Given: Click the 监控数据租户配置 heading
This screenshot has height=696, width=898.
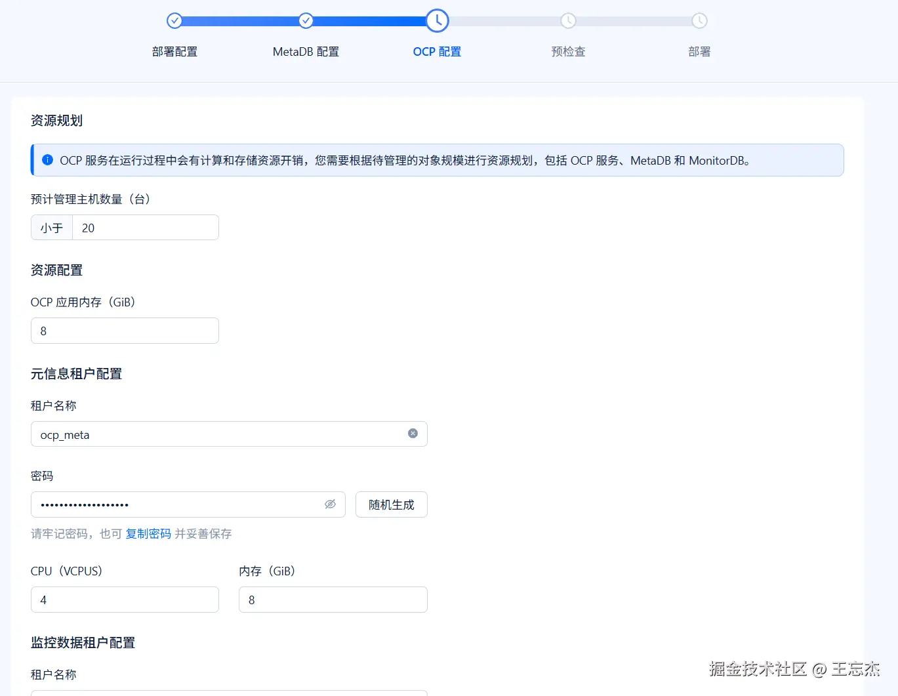Looking at the screenshot, I should (83, 643).
